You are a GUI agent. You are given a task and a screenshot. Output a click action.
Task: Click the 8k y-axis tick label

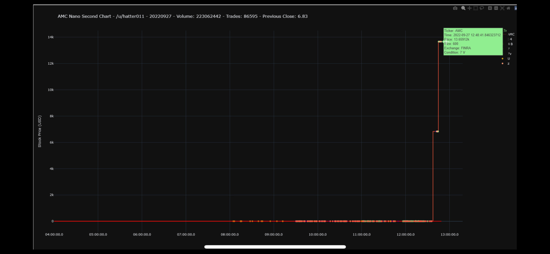(x=52, y=116)
